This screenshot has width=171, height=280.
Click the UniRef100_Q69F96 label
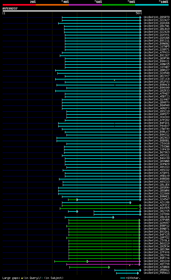pos(157,59)
